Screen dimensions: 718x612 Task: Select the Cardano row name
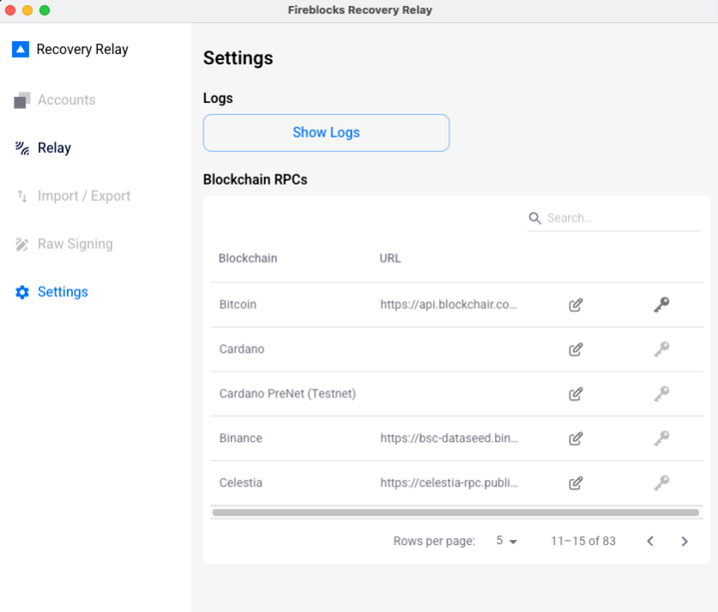[242, 349]
